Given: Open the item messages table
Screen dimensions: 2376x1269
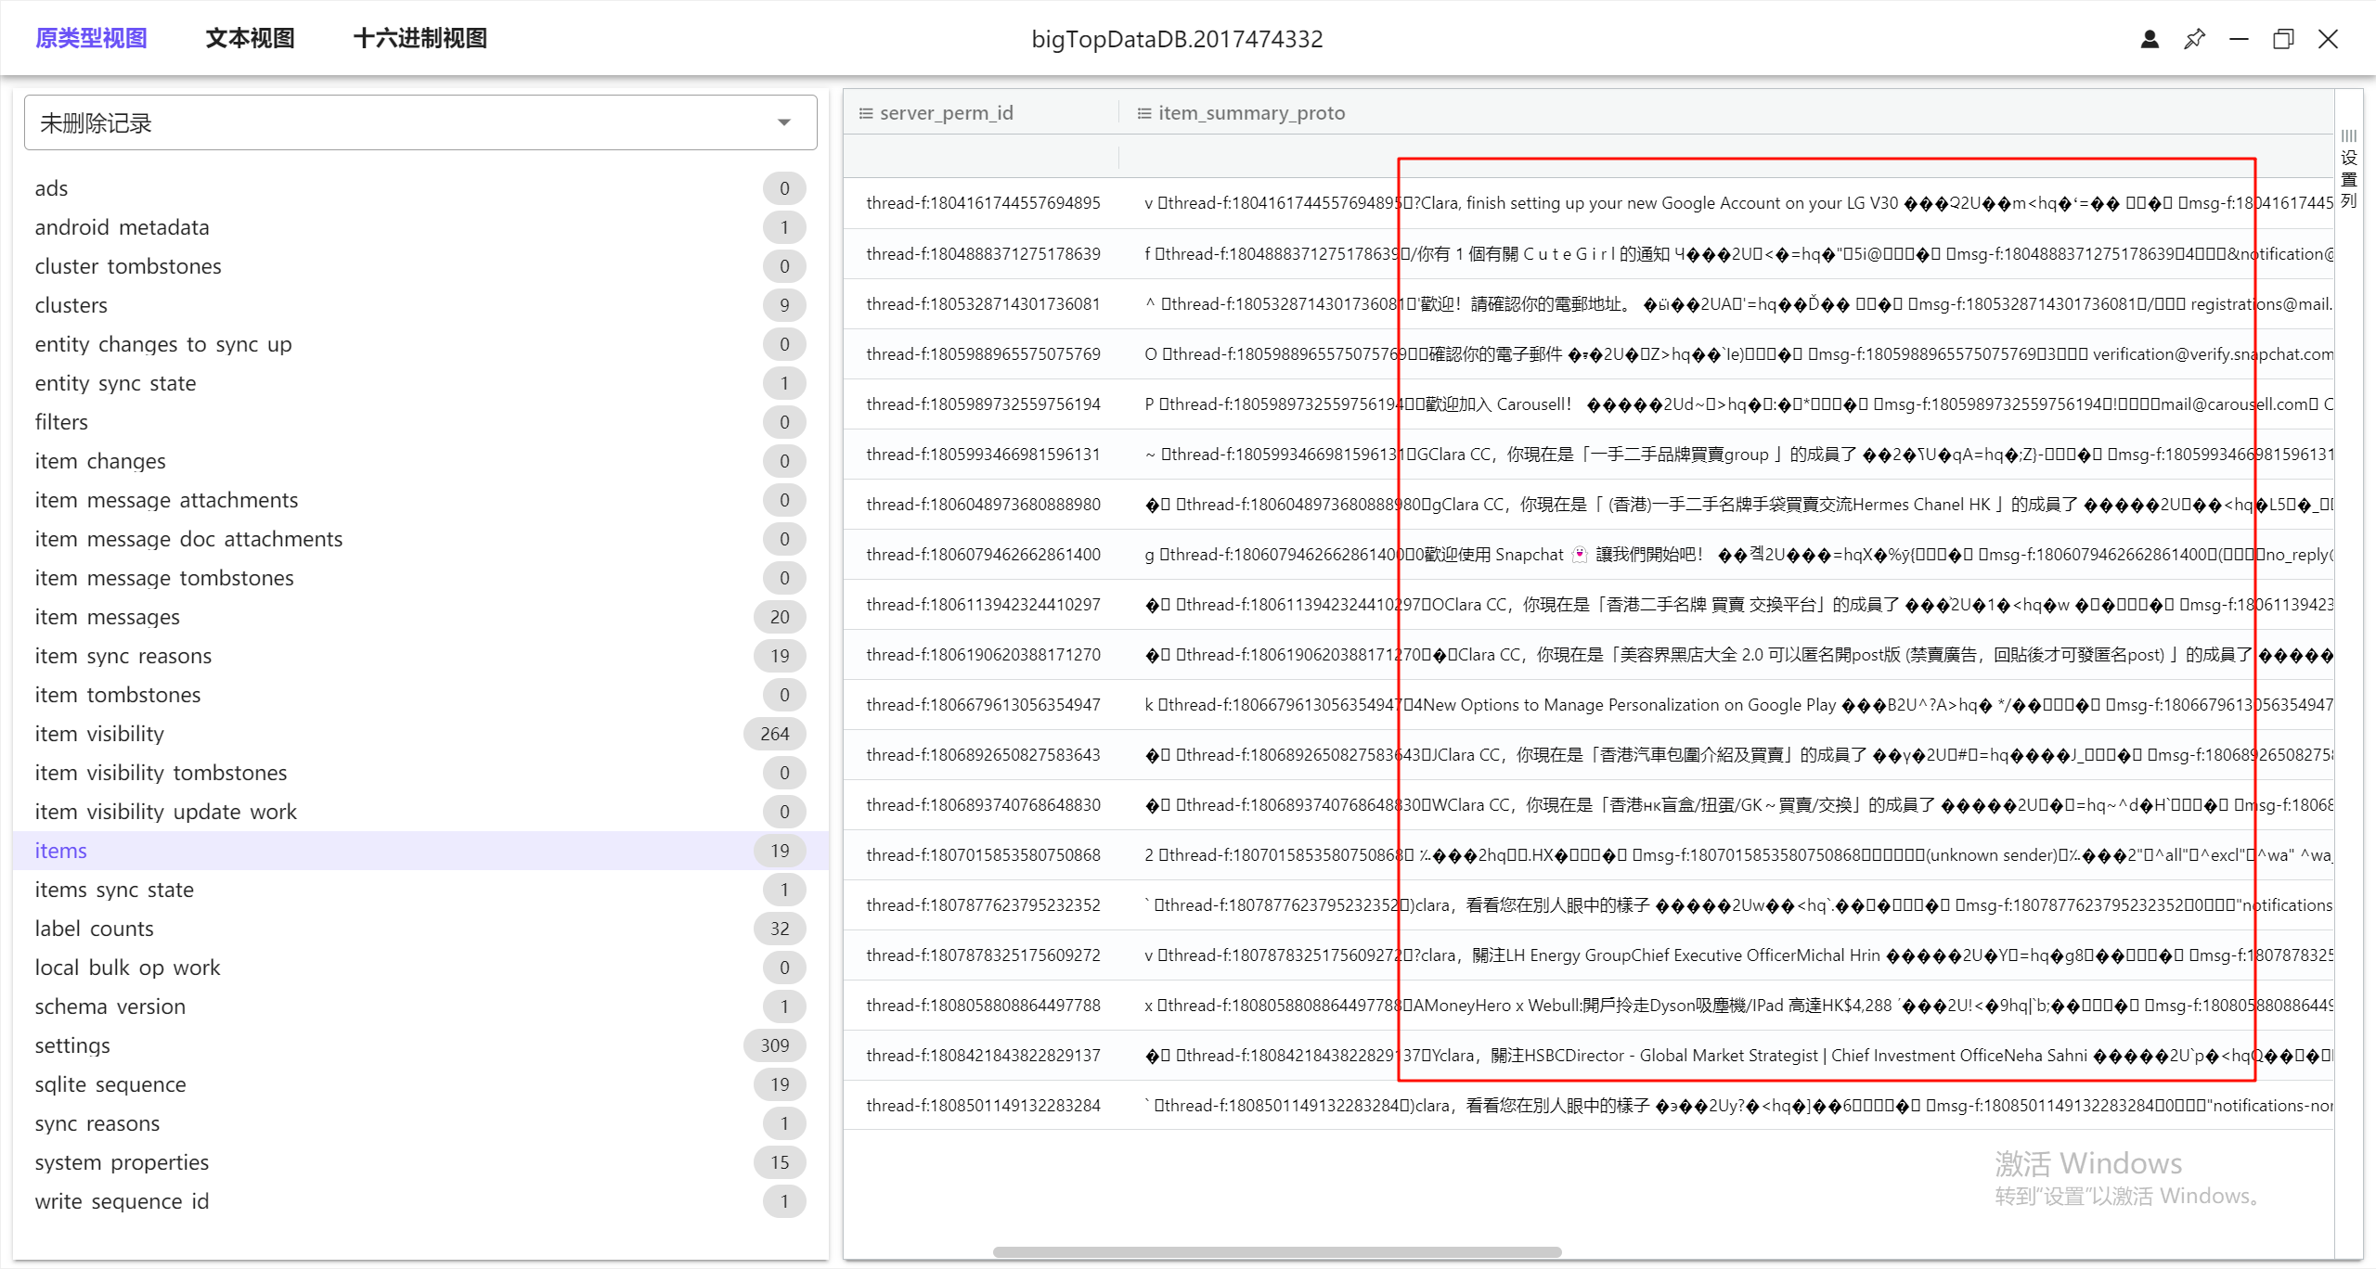Looking at the screenshot, I should click(x=107, y=617).
